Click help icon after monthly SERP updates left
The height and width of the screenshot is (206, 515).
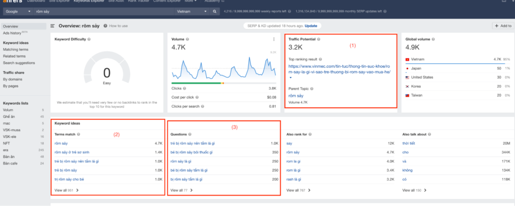pos(385,11)
